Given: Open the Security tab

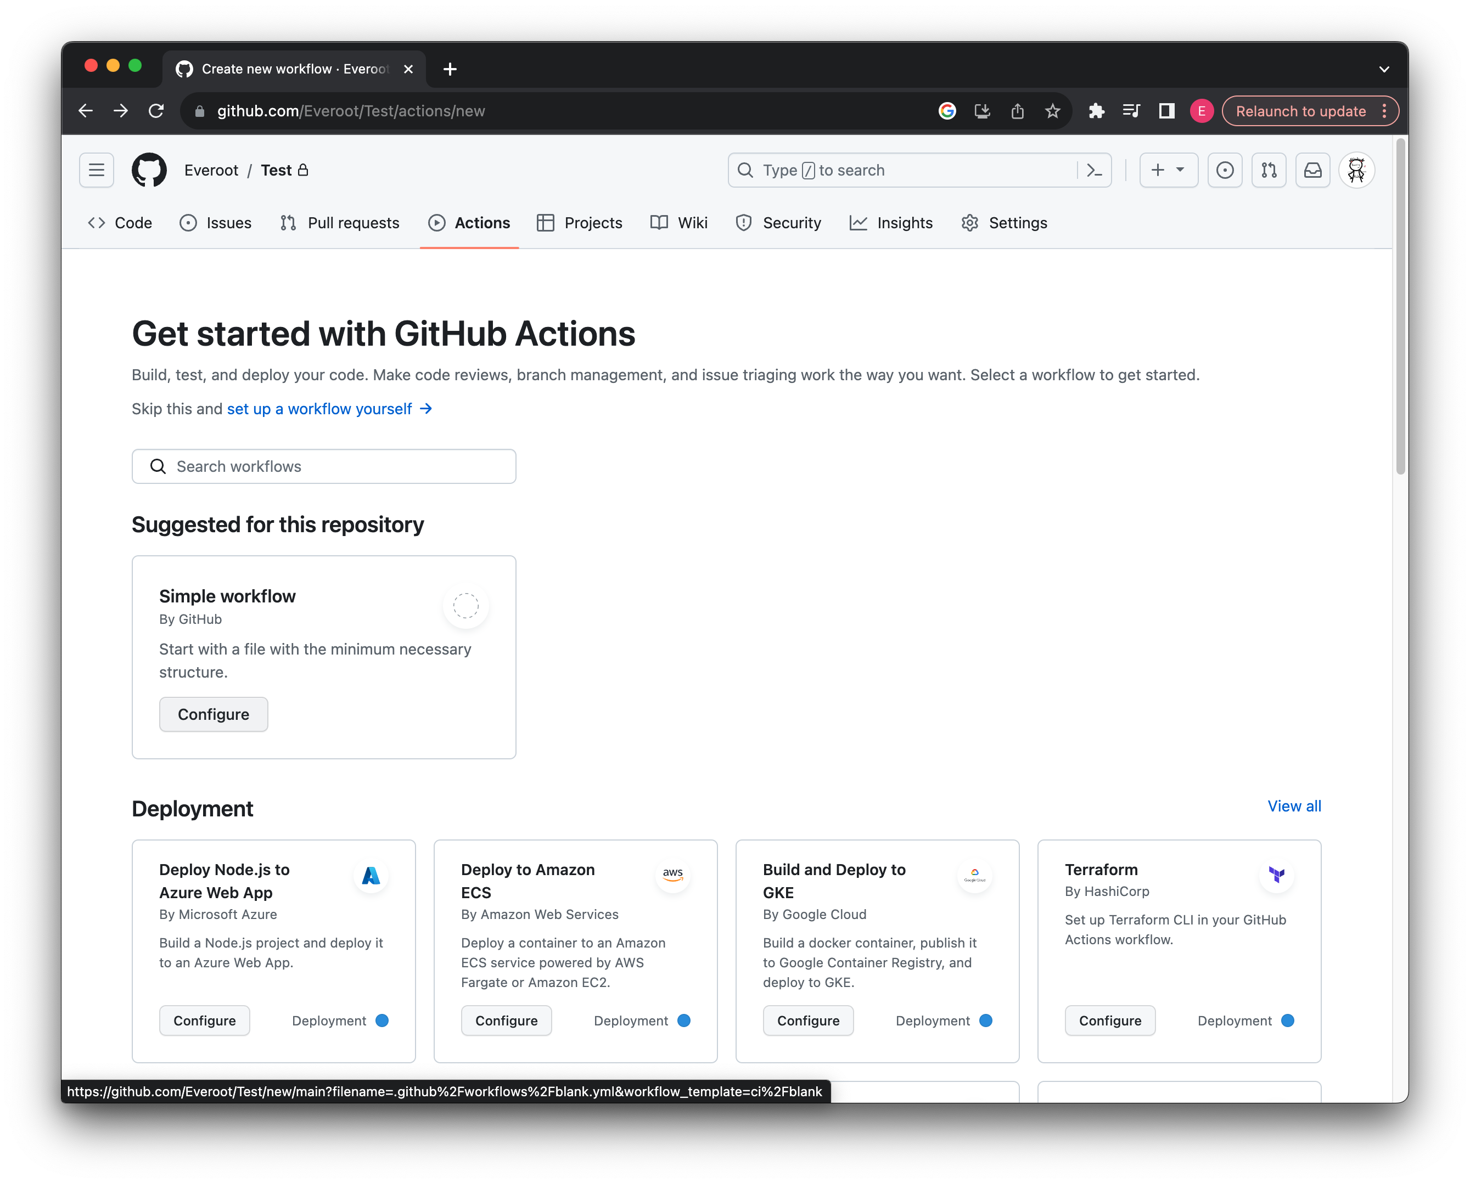Looking at the screenshot, I should 778,223.
